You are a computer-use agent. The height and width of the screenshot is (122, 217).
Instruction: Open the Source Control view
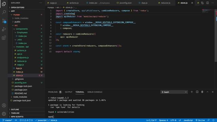pos(4,21)
